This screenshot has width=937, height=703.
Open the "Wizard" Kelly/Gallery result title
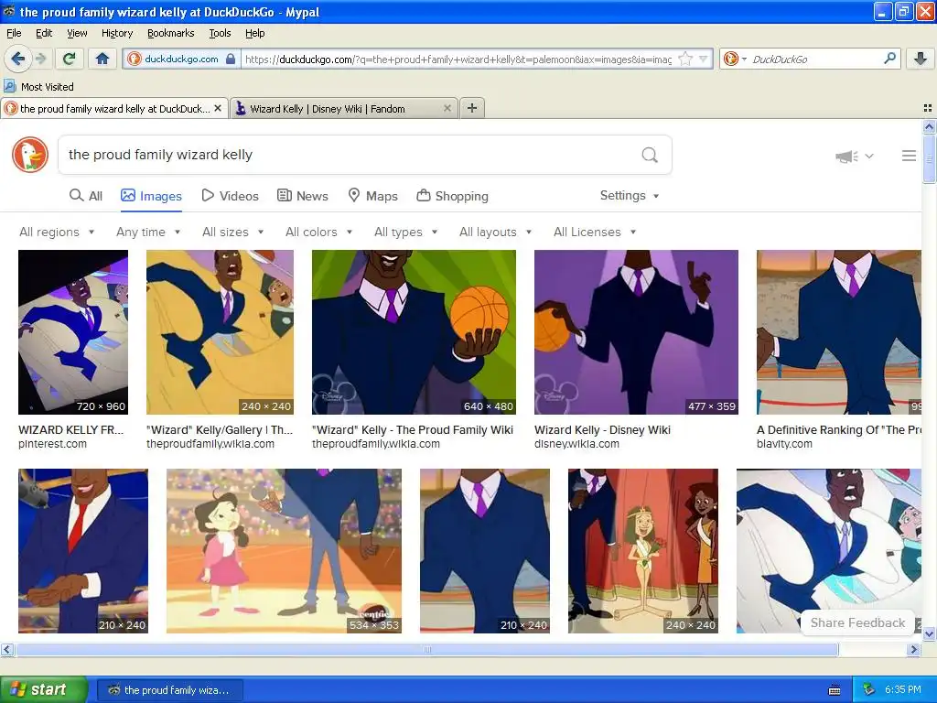tap(220, 430)
